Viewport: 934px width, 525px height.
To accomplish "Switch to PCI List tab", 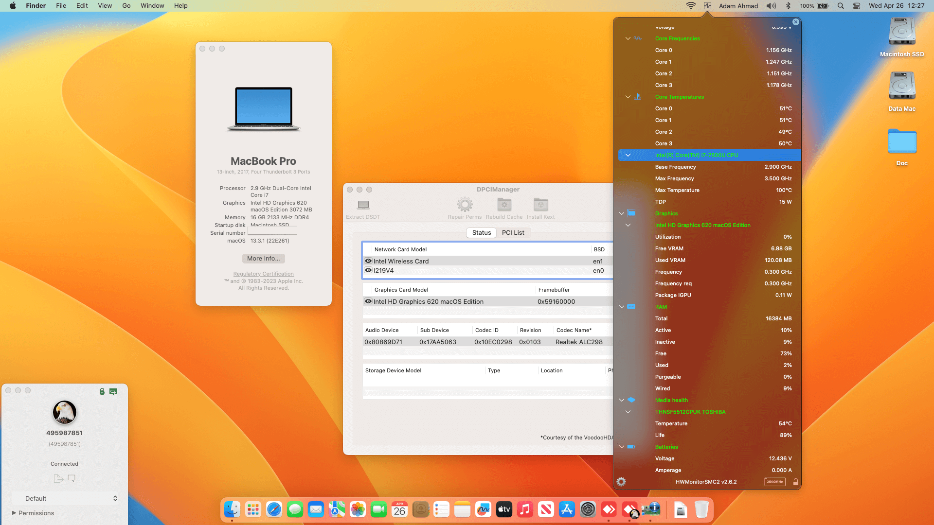I will tap(513, 233).
